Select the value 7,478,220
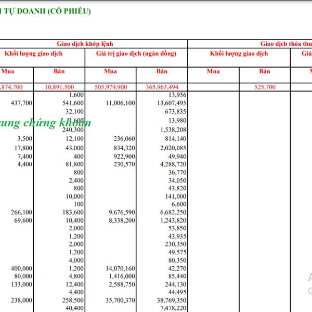Viewport: 312px width, 312px height. 173,308
